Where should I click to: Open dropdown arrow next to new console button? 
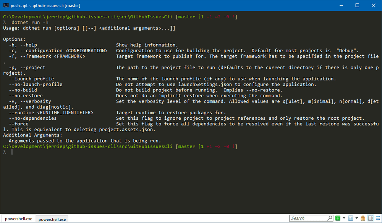pos(344,218)
